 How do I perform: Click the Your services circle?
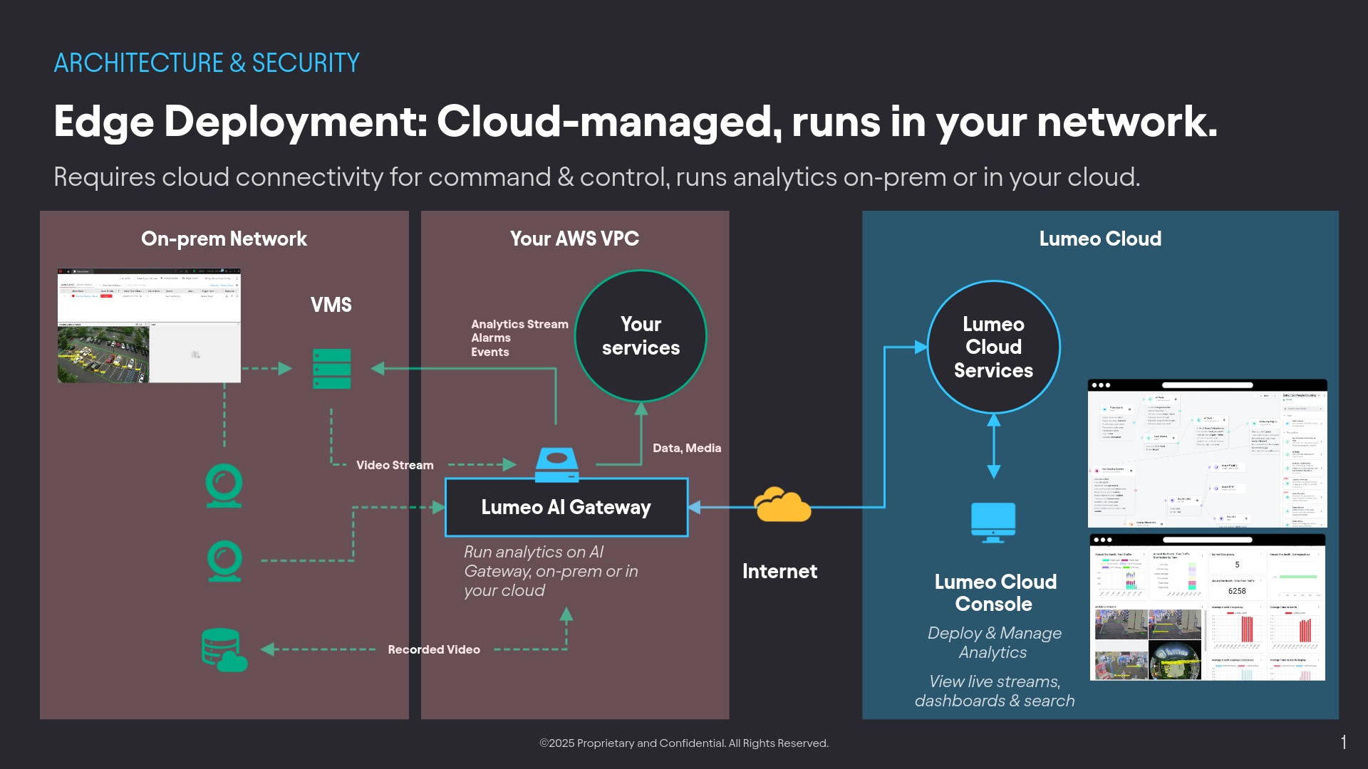click(x=641, y=336)
